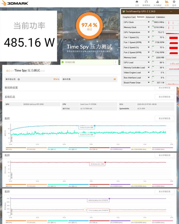
Task: Open the Advanced tab in GPU-Z
Action: pos(150,17)
